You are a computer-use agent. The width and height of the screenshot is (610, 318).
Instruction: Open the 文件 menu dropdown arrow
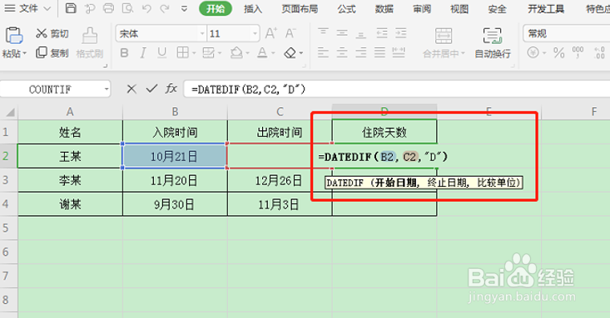pyautogui.click(x=47, y=8)
